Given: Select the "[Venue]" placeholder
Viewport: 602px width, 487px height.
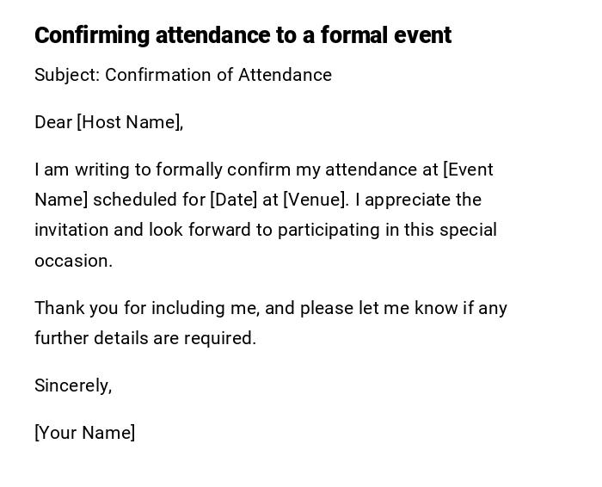Looking at the screenshot, I should coord(316,200).
